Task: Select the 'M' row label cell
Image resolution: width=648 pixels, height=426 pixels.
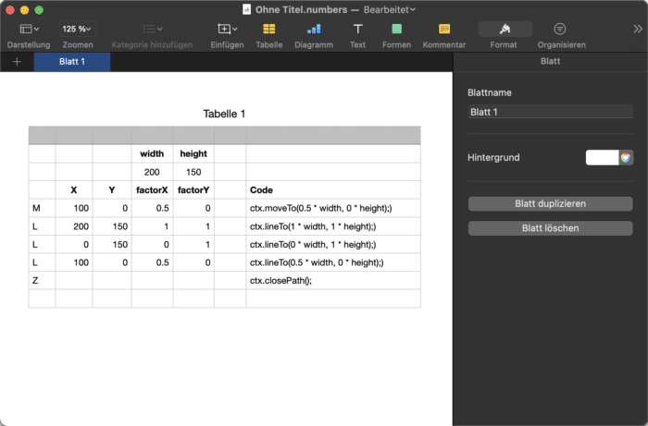Action: pyautogui.click(x=42, y=208)
